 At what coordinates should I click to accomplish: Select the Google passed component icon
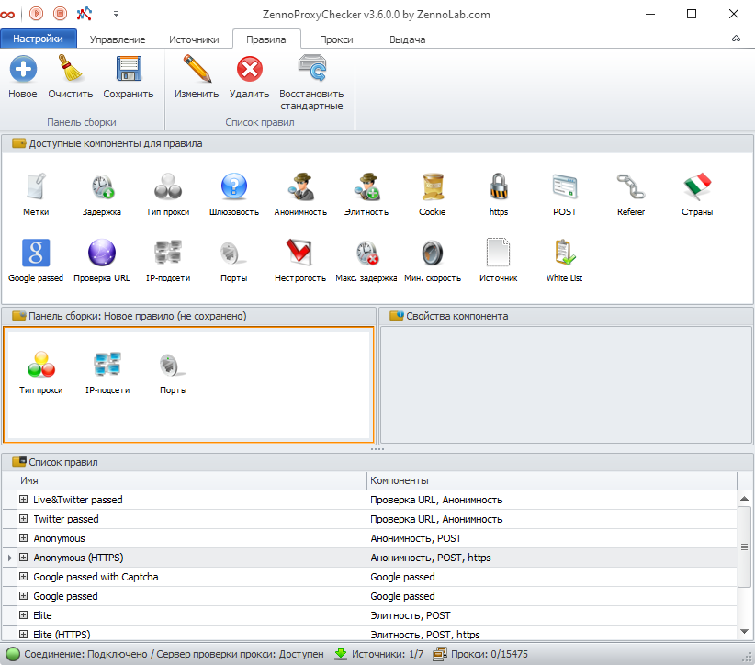(36, 254)
